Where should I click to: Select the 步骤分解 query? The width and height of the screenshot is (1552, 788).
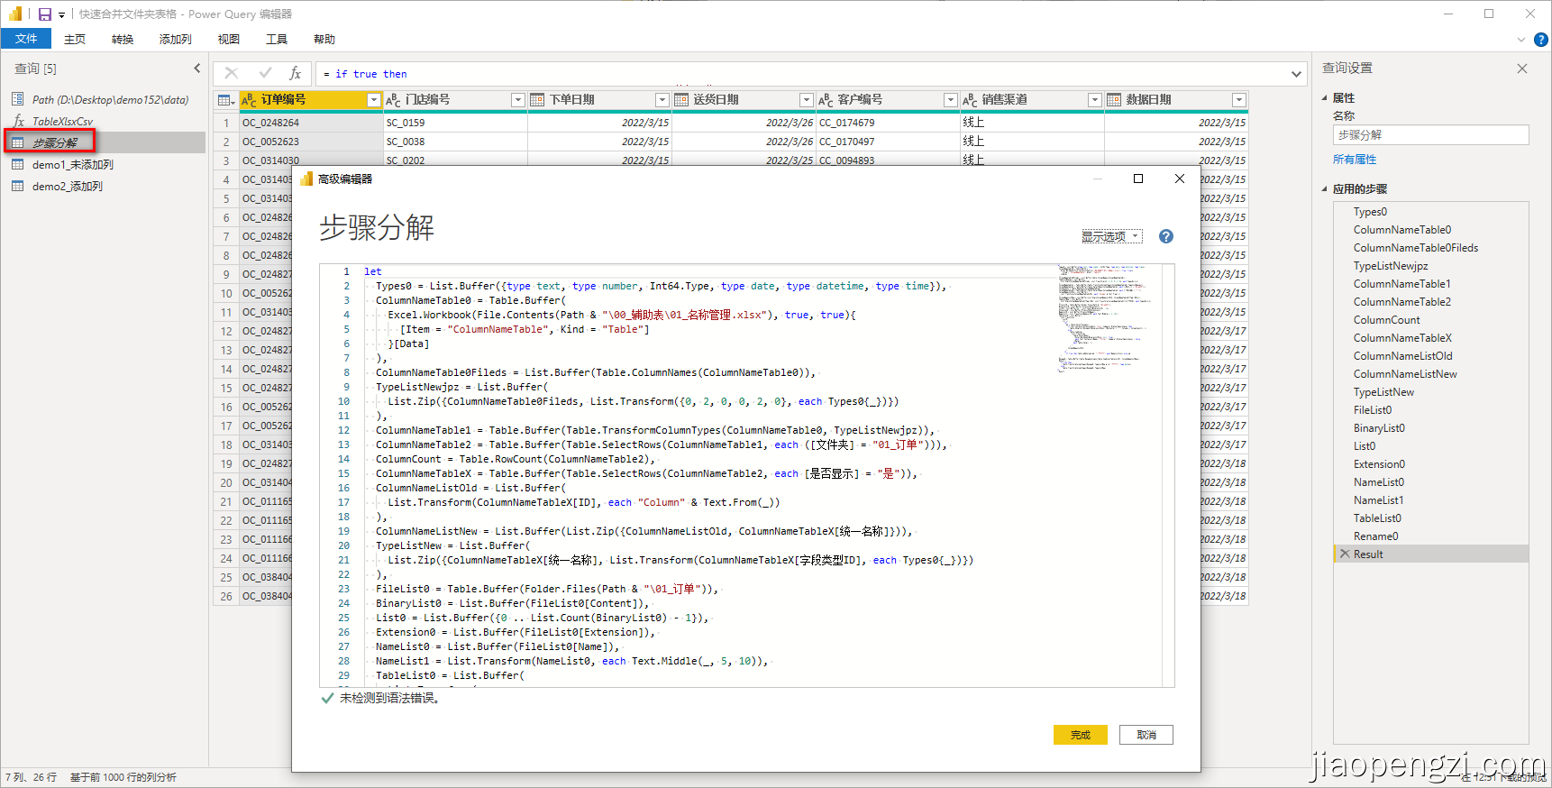104,142
